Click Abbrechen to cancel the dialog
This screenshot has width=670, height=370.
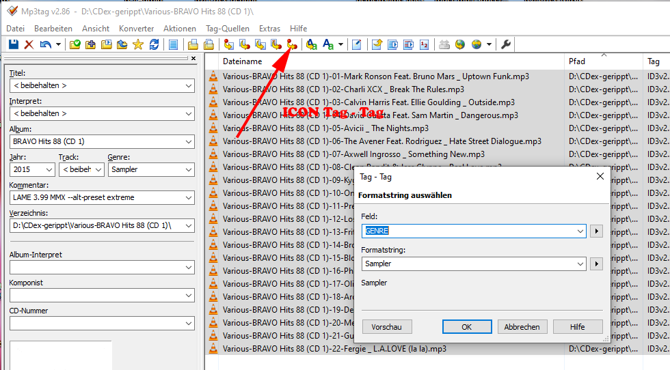pos(522,327)
